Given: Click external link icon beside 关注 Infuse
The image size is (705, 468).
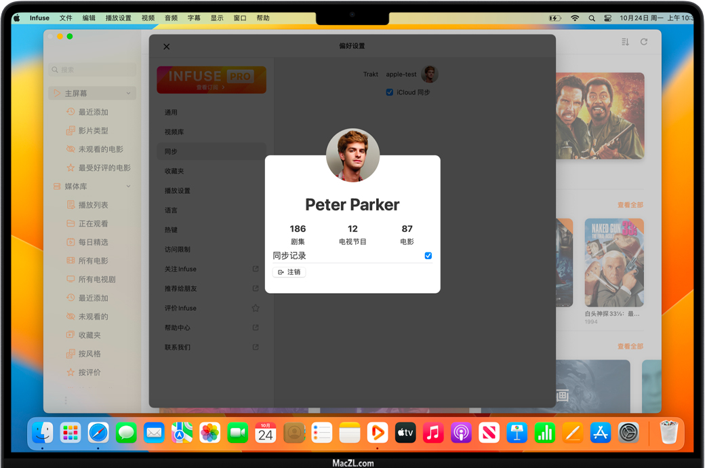Looking at the screenshot, I should click(256, 269).
